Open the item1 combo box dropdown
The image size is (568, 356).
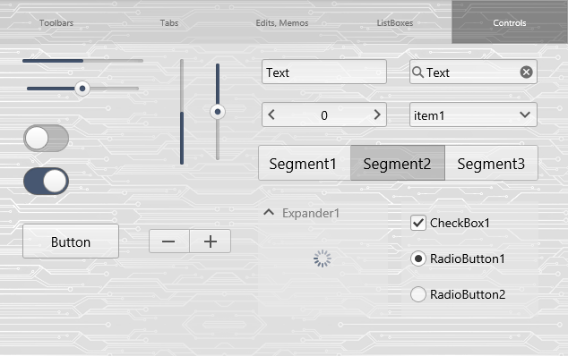473,115
